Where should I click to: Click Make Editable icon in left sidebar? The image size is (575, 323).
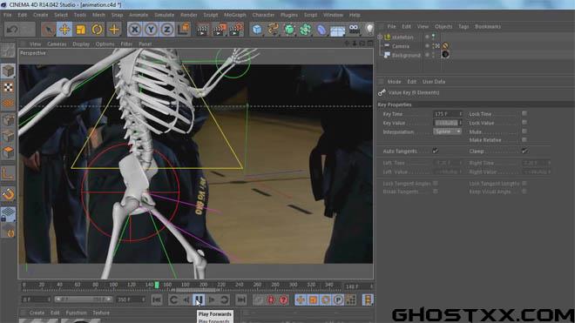(8, 50)
